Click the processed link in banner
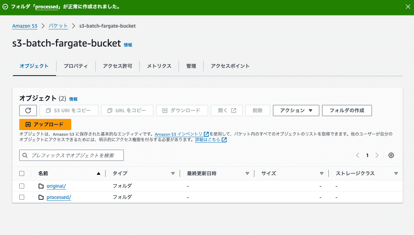The width and height of the screenshot is (414, 235). click(47, 7)
